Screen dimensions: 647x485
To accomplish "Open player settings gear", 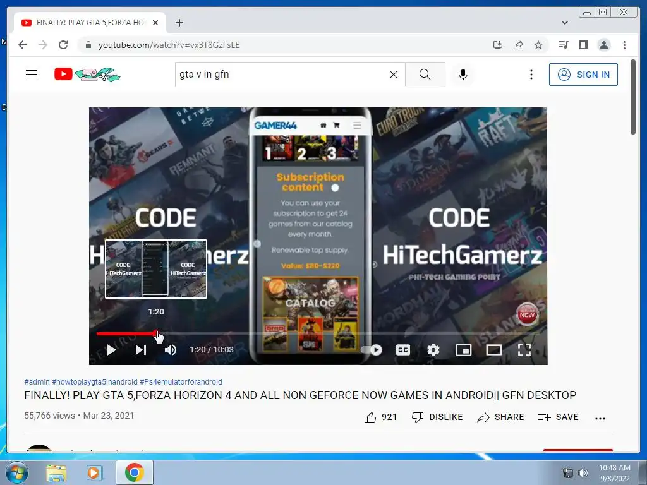I will click(x=433, y=350).
